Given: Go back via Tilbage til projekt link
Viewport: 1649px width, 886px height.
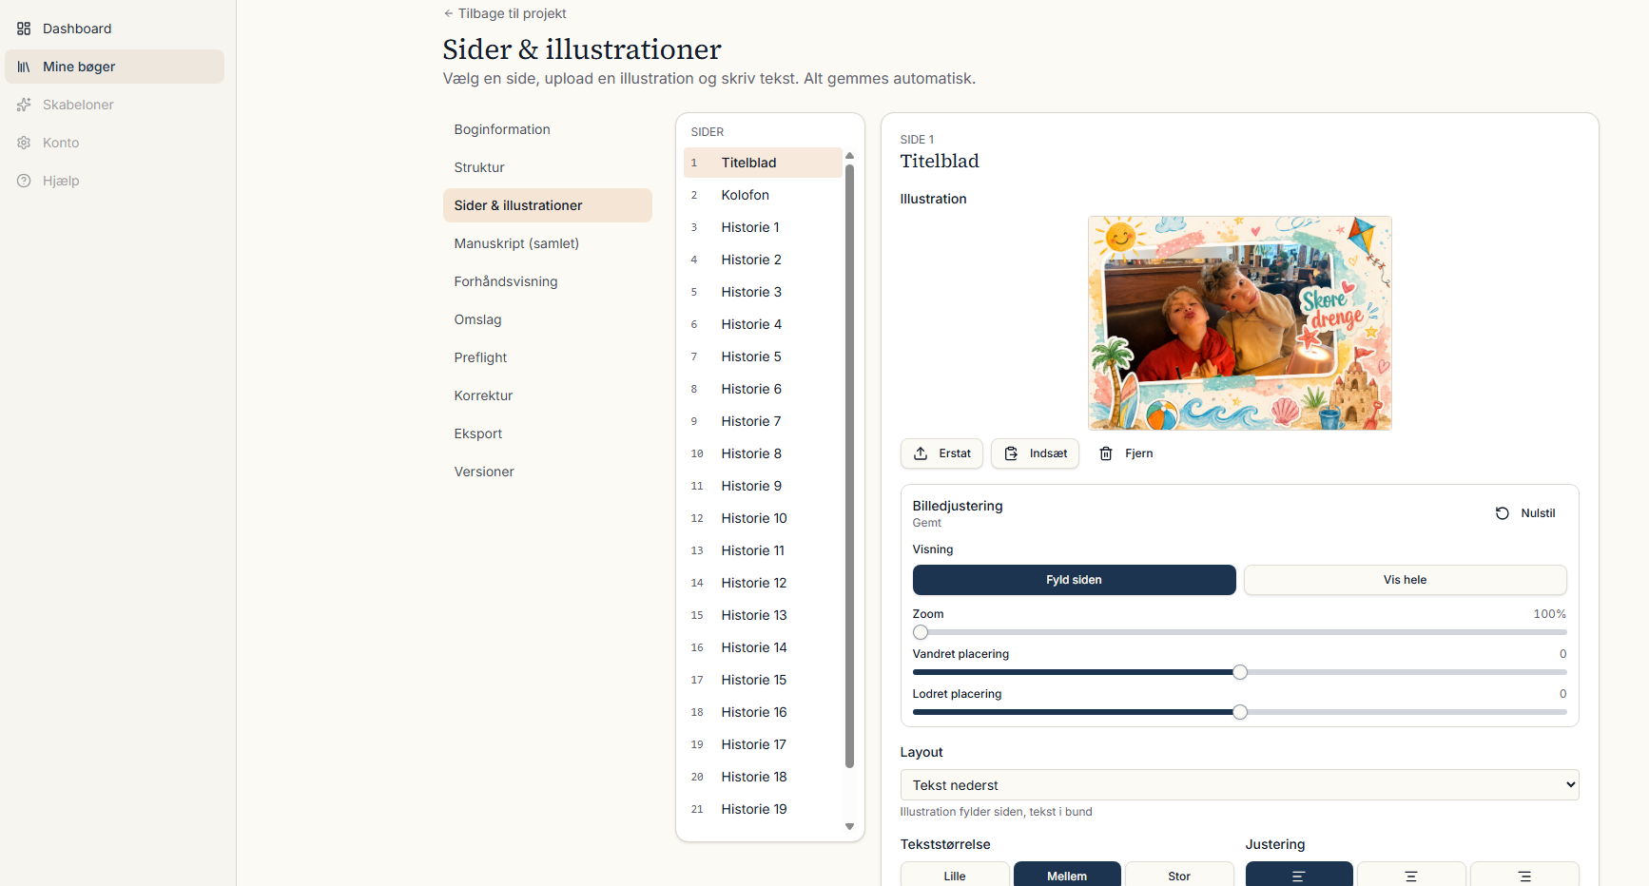Looking at the screenshot, I should pyautogui.click(x=505, y=13).
